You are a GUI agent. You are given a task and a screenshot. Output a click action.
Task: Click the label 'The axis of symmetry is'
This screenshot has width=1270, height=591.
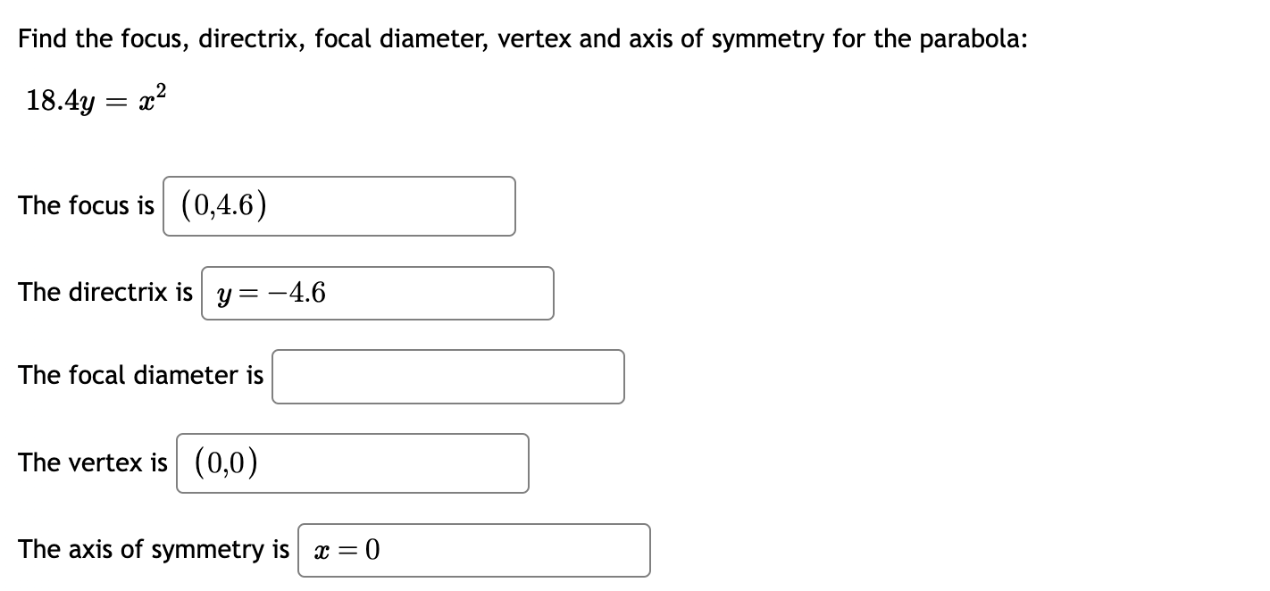pos(153,549)
